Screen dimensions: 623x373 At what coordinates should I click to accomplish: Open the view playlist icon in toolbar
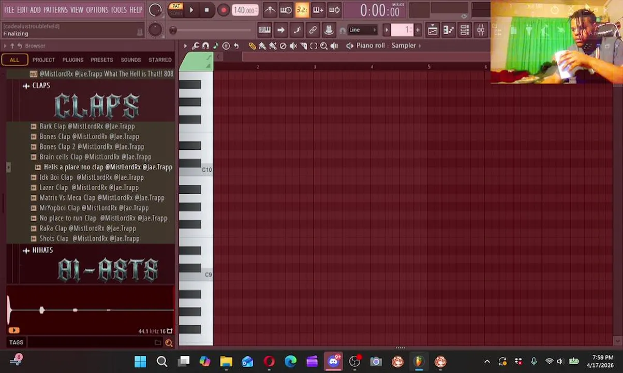433,30
